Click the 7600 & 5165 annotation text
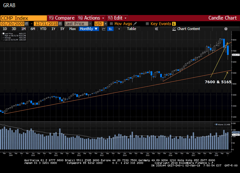Viewport: 240px width, 173px height. 218,82
